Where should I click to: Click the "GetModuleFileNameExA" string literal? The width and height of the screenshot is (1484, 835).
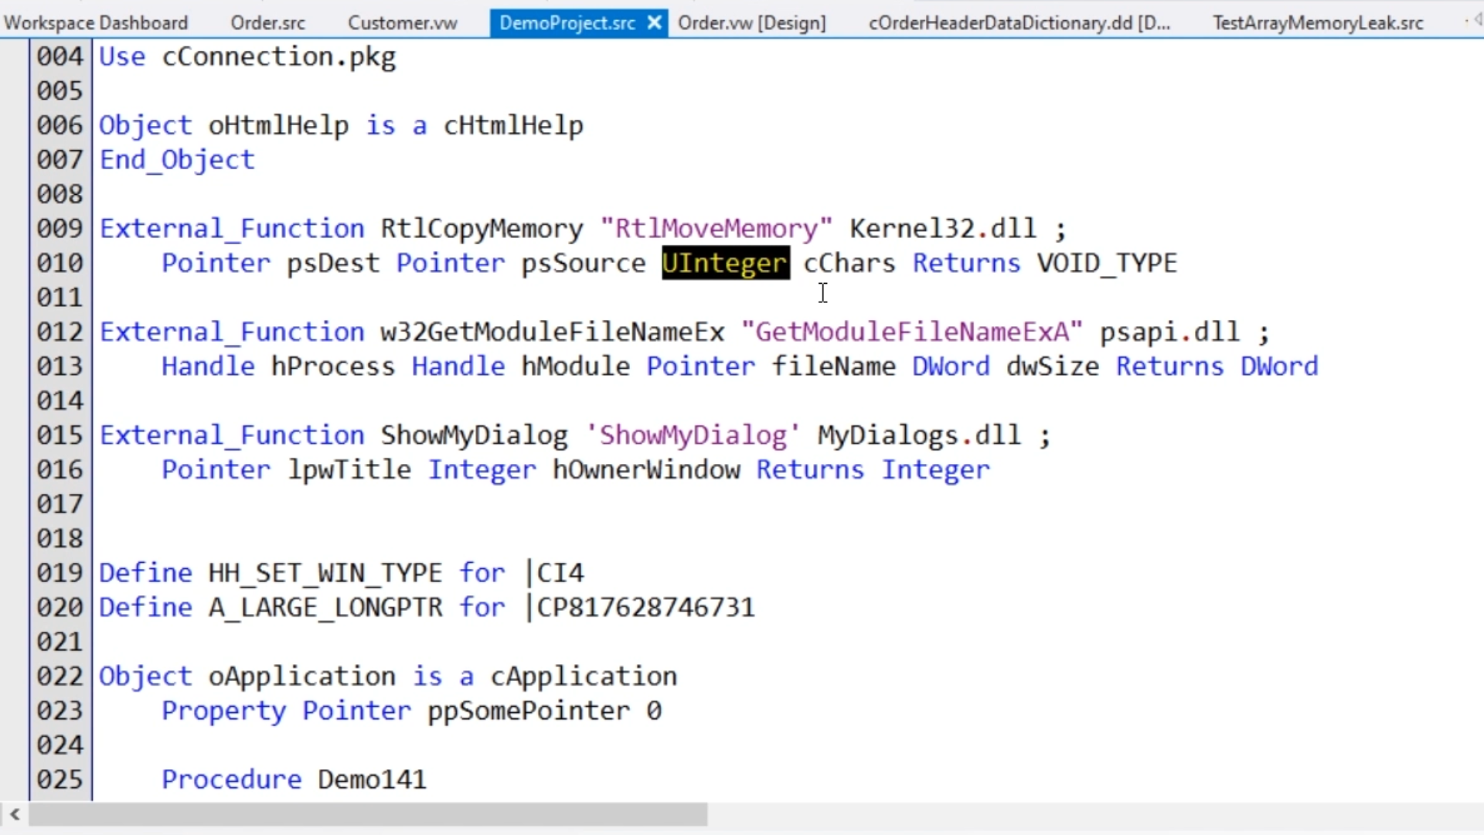tap(912, 332)
